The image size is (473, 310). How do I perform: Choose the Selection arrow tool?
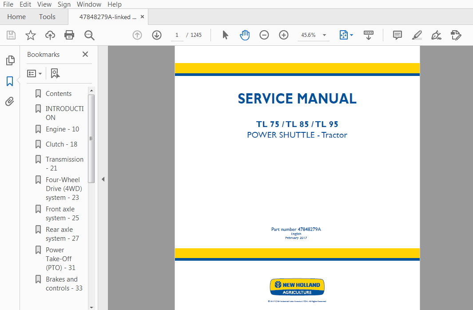pos(225,35)
